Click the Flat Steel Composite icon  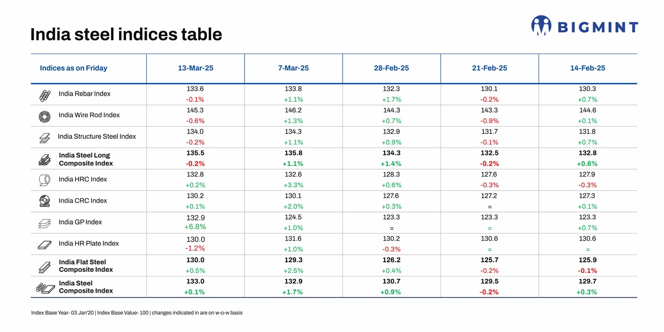click(x=45, y=266)
